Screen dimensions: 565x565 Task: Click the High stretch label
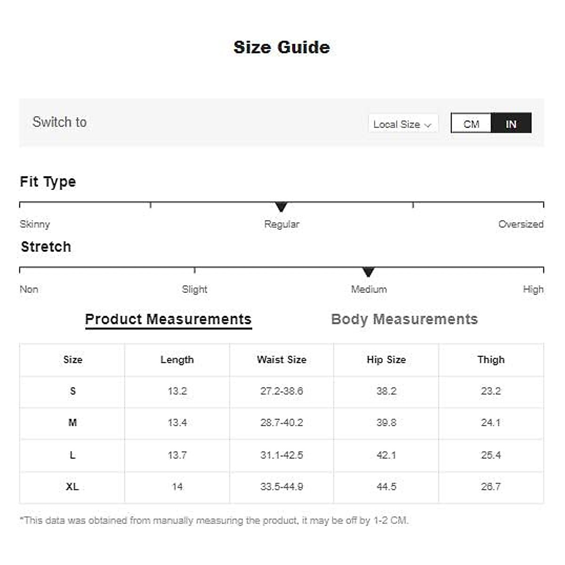pyautogui.click(x=533, y=289)
